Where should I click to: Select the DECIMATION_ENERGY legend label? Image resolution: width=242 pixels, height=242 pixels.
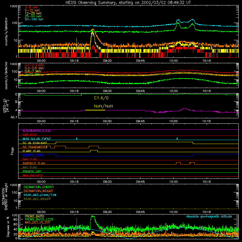(x=39, y=187)
